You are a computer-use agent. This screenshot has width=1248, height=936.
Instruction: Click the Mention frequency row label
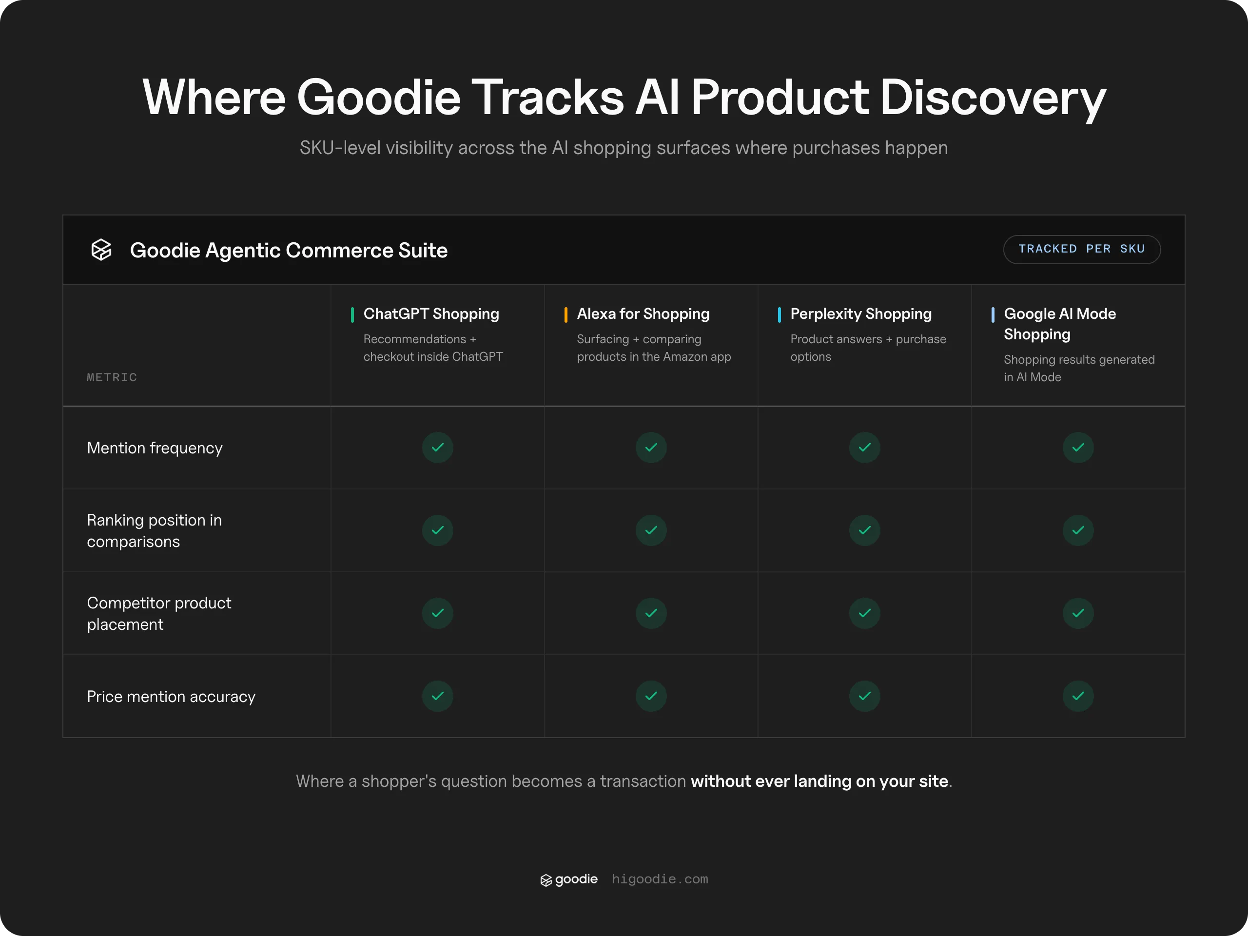(x=155, y=448)
